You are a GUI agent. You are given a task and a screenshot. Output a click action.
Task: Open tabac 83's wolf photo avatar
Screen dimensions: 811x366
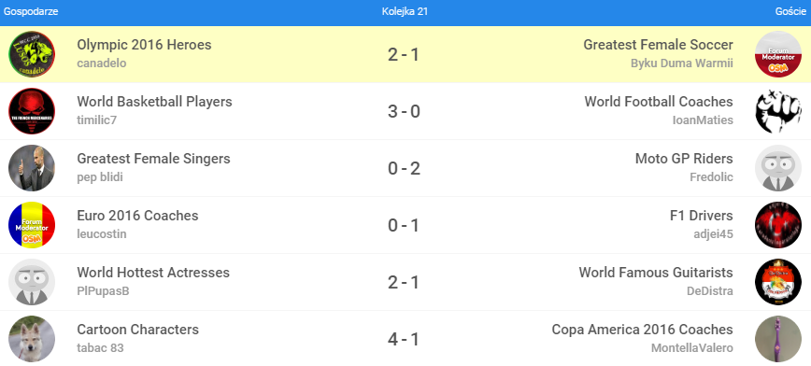point(32,339)
